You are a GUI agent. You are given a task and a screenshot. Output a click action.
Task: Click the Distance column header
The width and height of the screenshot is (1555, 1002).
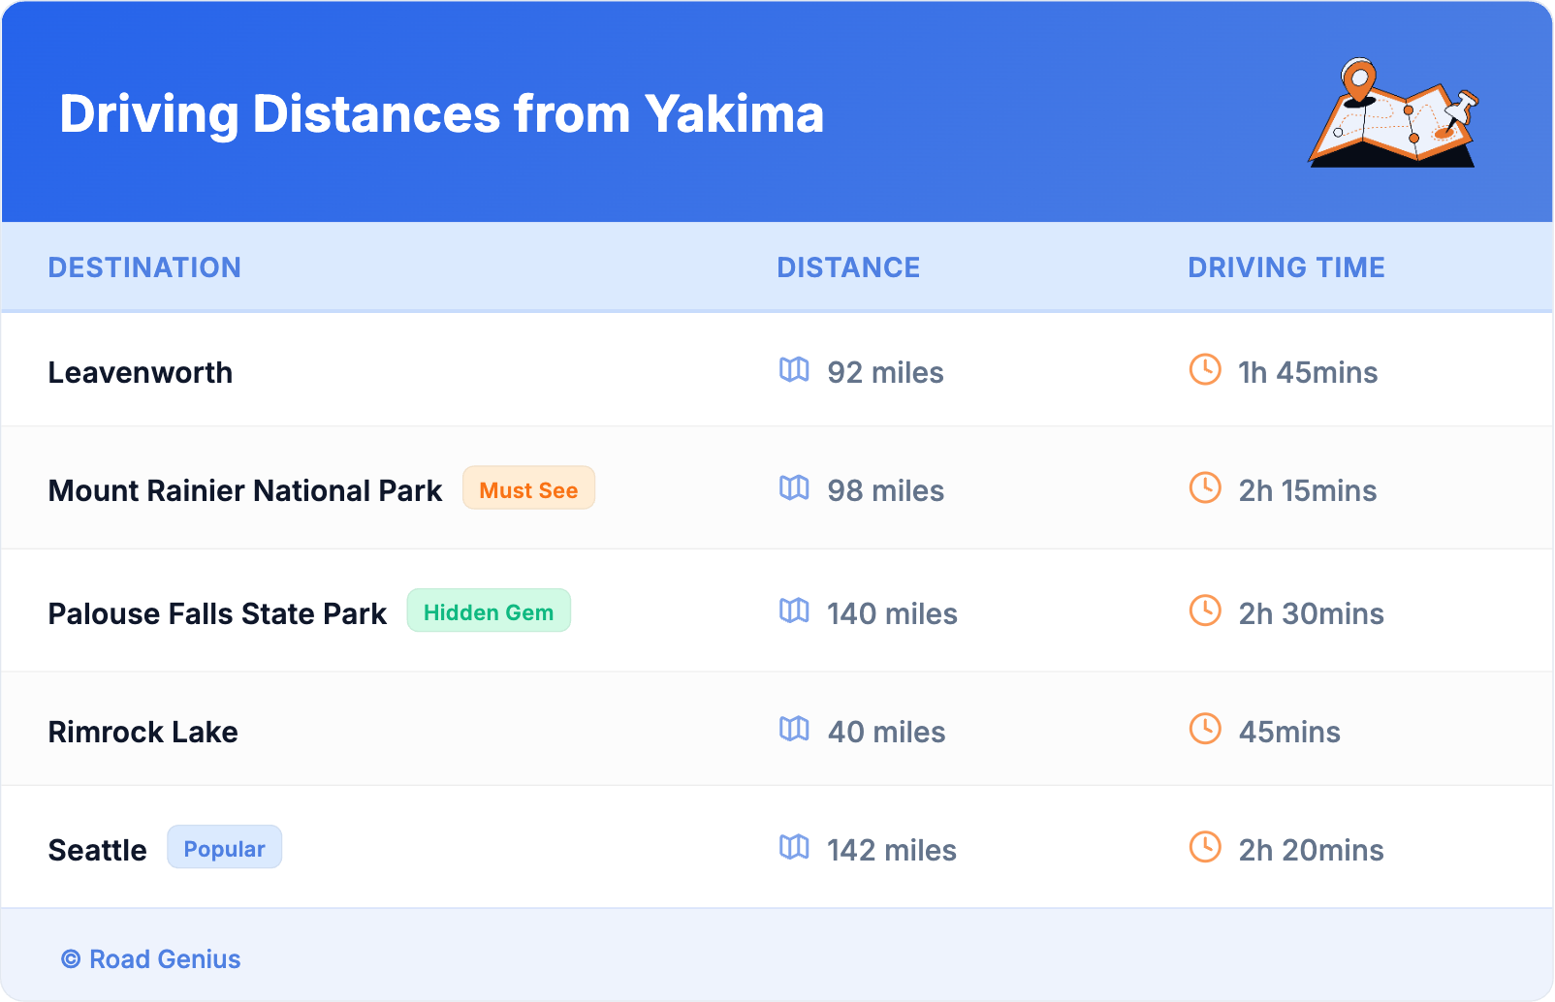848,267
